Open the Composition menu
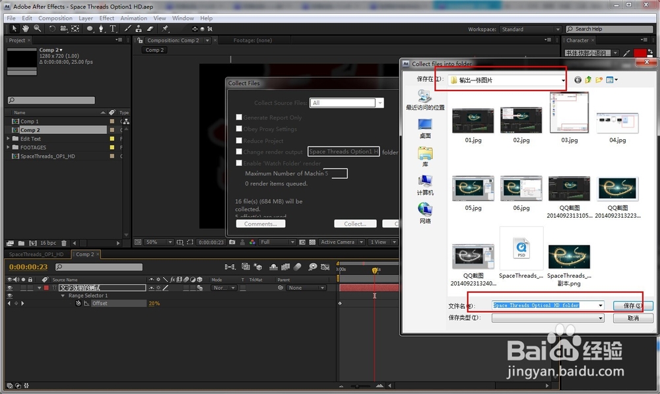 (x=55, y=18)
